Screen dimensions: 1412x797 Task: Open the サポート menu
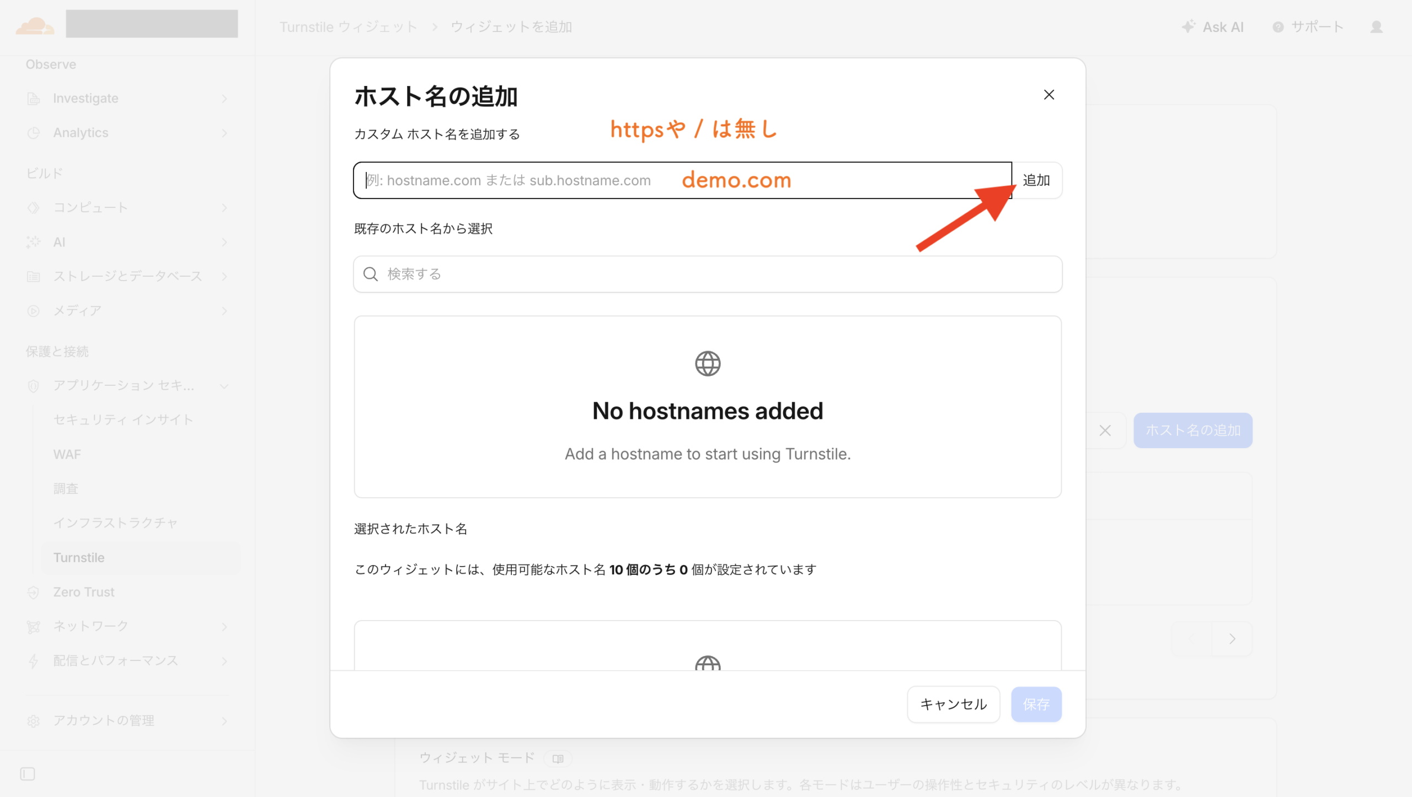pos(1308,27)
